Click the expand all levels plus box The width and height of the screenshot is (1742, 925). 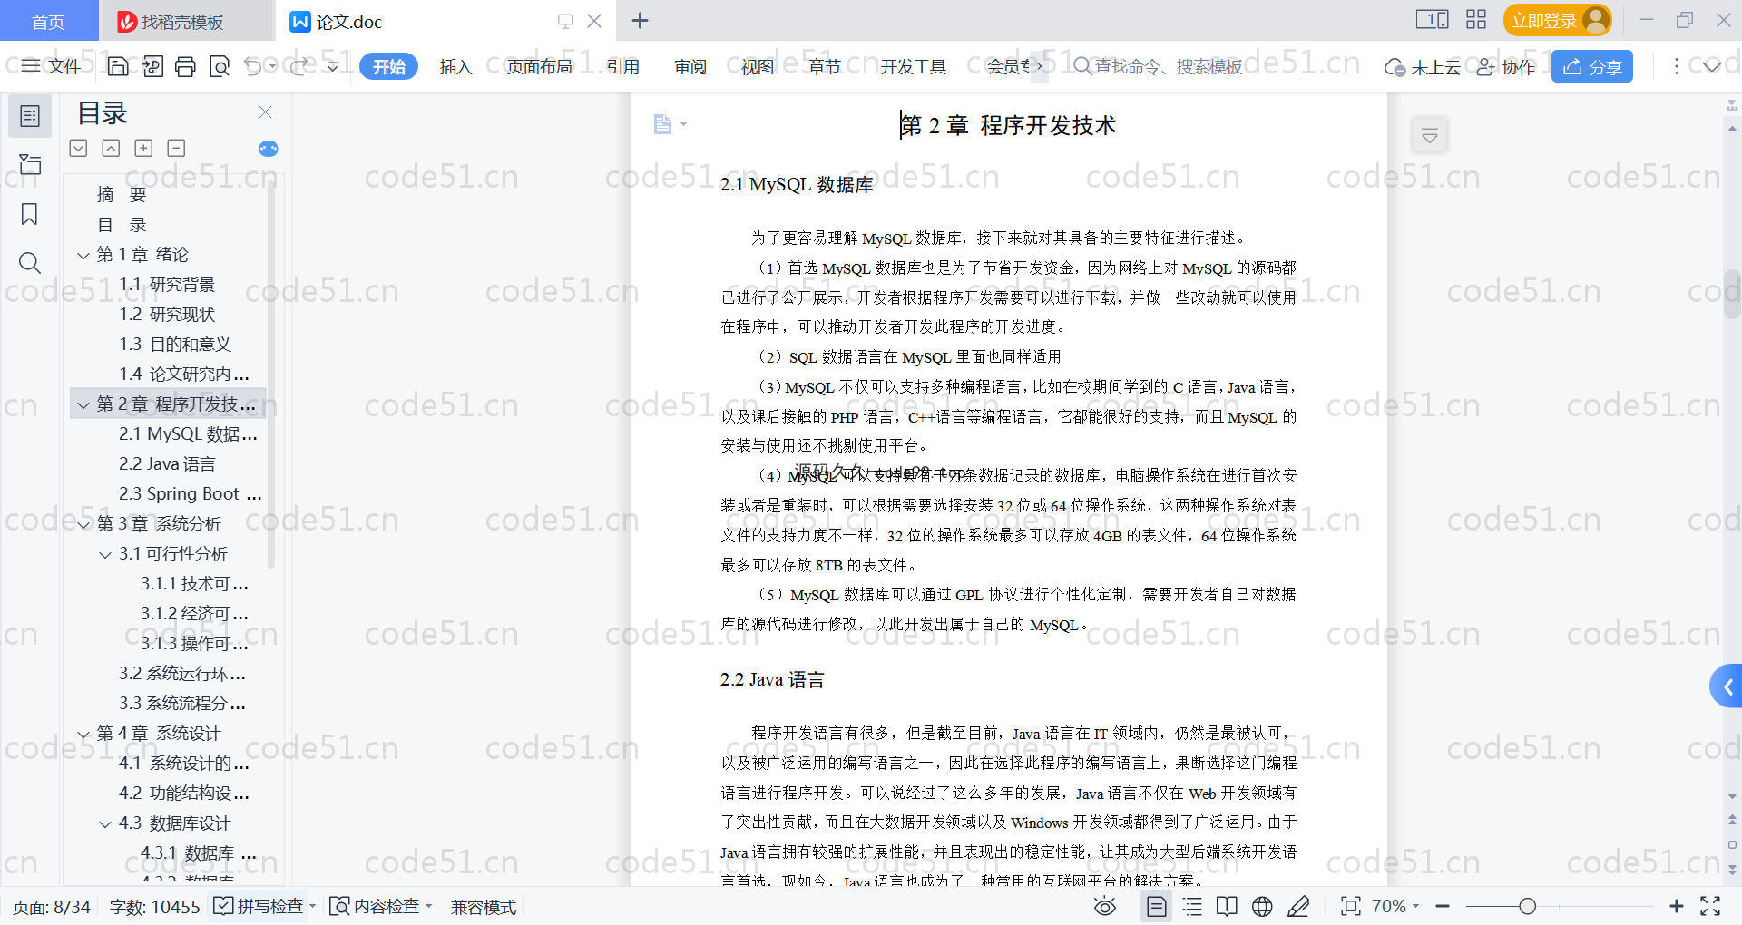click(x=143, y=148)
